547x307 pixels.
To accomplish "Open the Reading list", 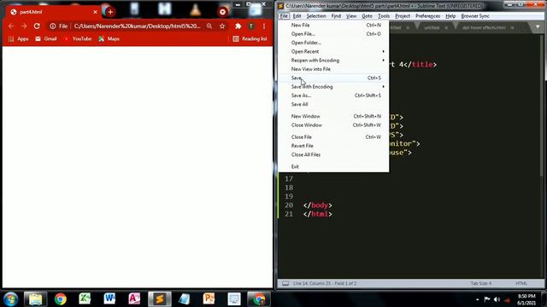I will point(250,38).
